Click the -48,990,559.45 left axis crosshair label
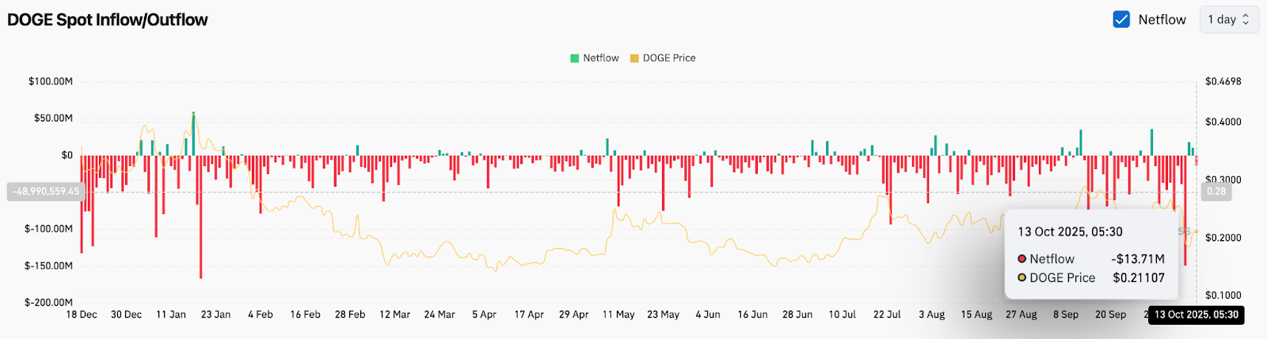This screenshot has width=1267, height=339. 46,191
